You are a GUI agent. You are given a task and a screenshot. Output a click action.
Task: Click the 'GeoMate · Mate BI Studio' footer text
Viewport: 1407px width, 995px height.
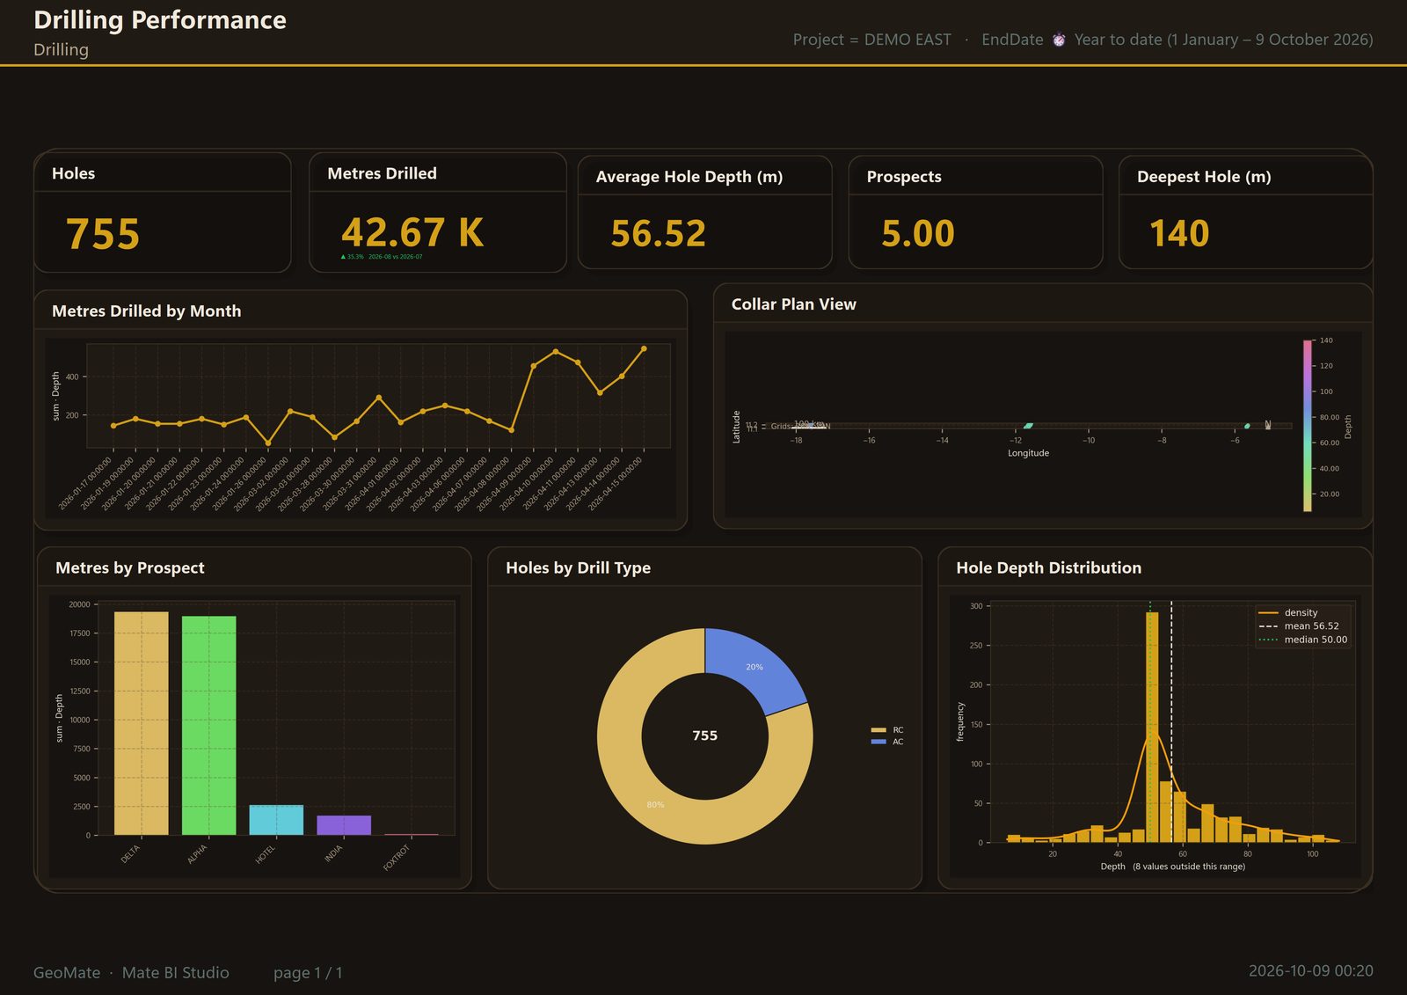(x=131, y=972)
